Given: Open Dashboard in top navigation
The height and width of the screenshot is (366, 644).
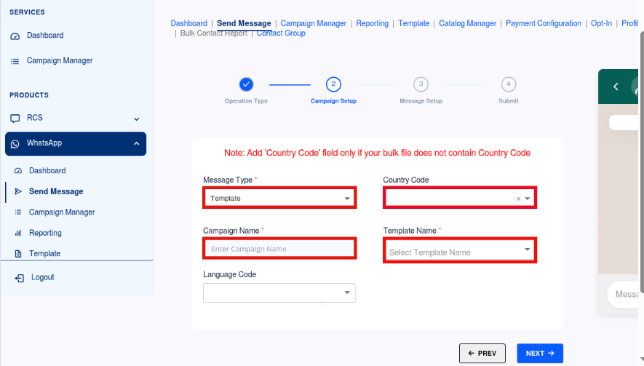Looking at the screenshot, I should point(189,23).
